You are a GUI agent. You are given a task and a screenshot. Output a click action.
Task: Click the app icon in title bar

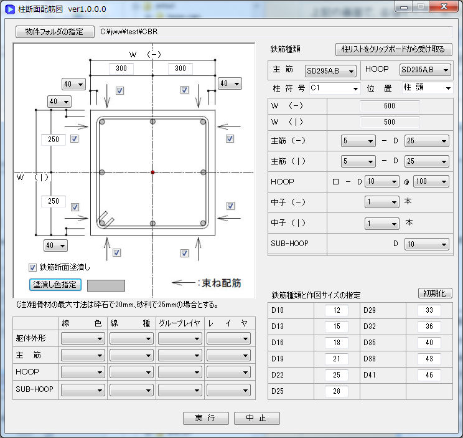(9, 9)
